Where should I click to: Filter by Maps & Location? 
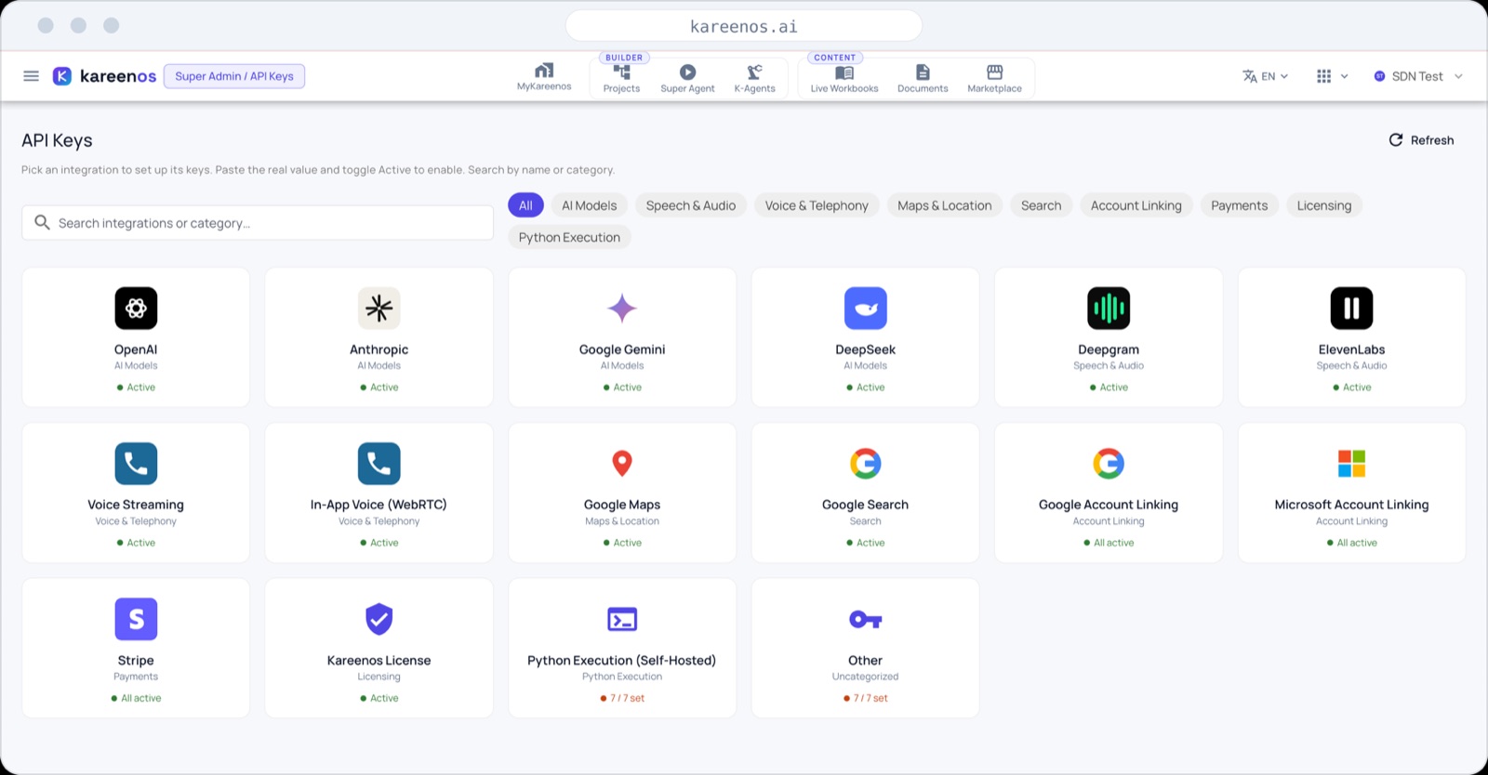coord(945,205)
